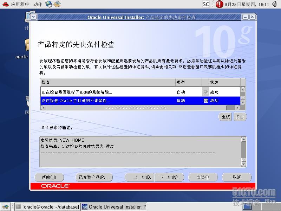Toggle checkbox for system cleanup check
This screenshot has height=211, width=281.
point(206,92)
